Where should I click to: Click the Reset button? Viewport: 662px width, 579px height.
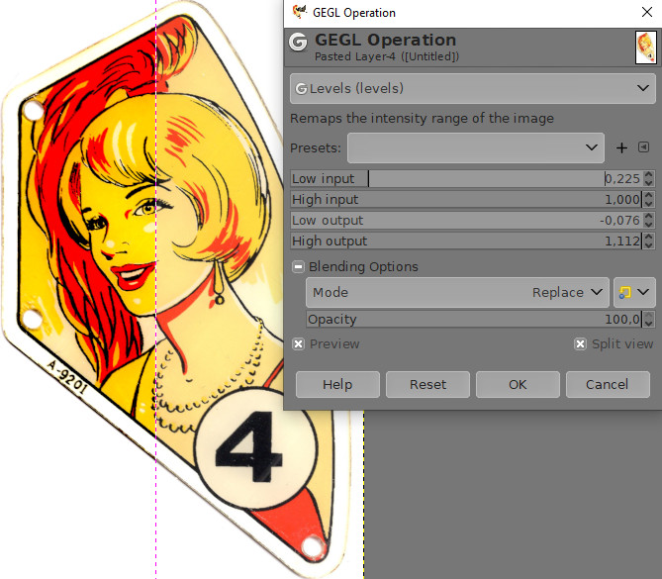tap(427, 384)
